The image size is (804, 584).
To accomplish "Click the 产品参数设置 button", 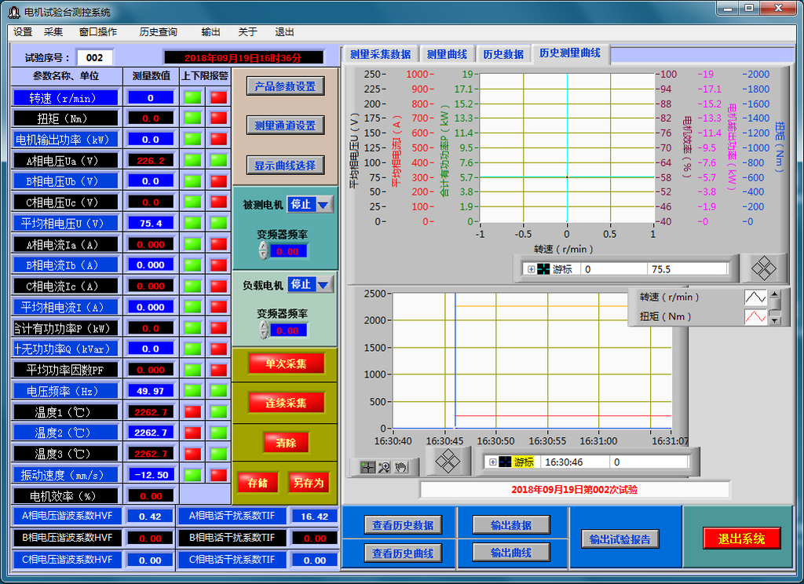I will (284, 86).
